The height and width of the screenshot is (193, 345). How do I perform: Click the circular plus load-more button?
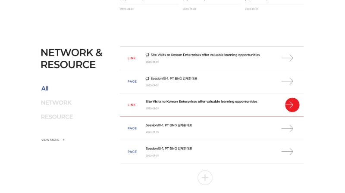coord(205,177)
